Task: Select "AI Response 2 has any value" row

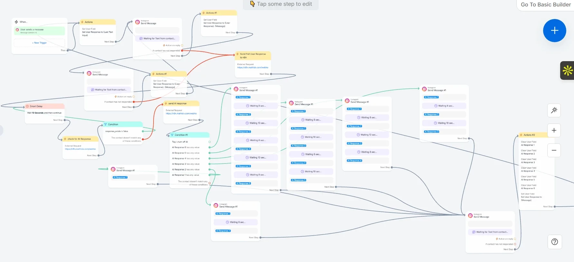Action: click(x=190, y=169)
